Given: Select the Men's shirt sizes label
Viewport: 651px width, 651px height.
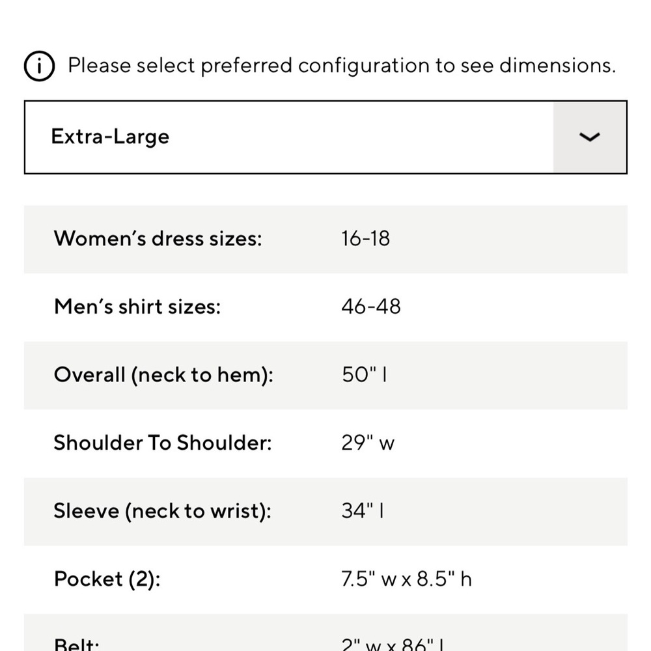Looking at the screenshot, I should tap(137, 307).
